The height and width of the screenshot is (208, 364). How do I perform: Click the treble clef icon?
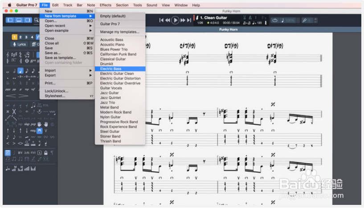[x=8, y=55]
